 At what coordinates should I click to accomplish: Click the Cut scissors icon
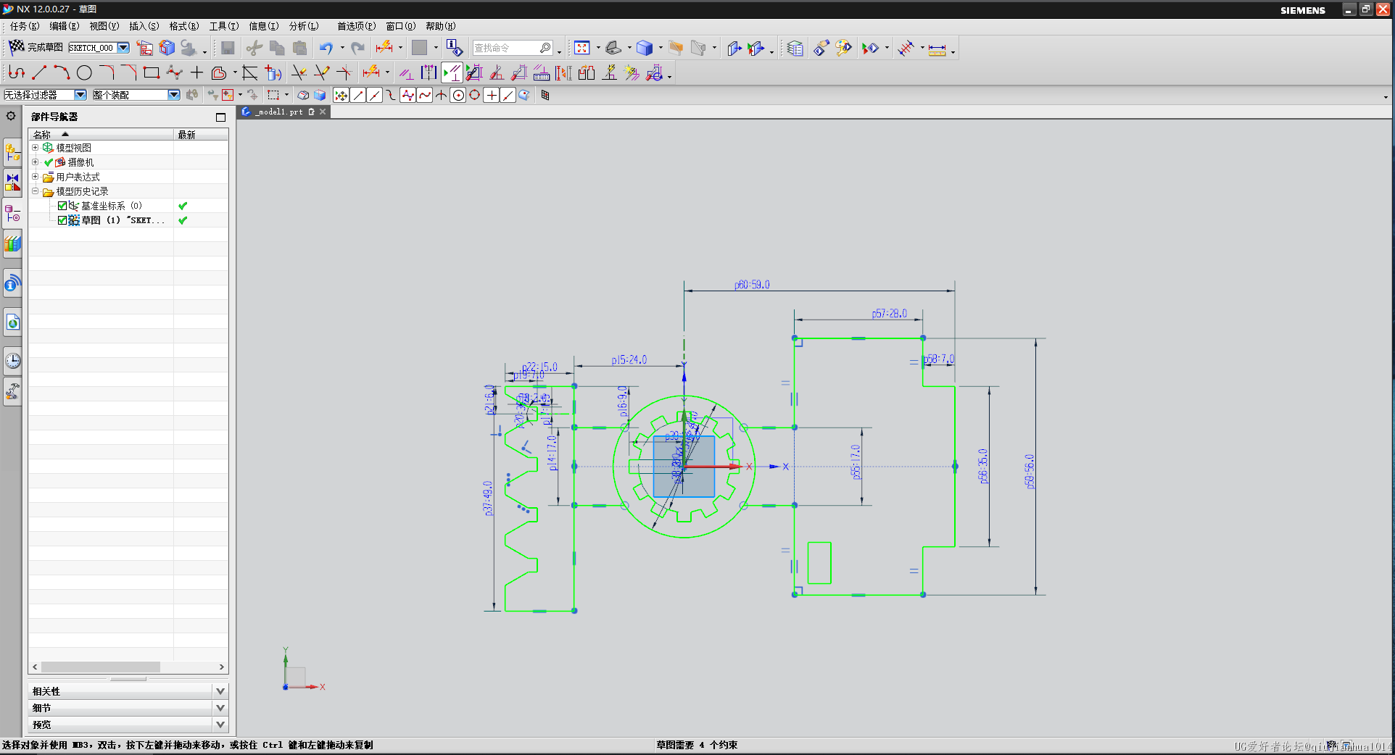[x=254, y=48]
